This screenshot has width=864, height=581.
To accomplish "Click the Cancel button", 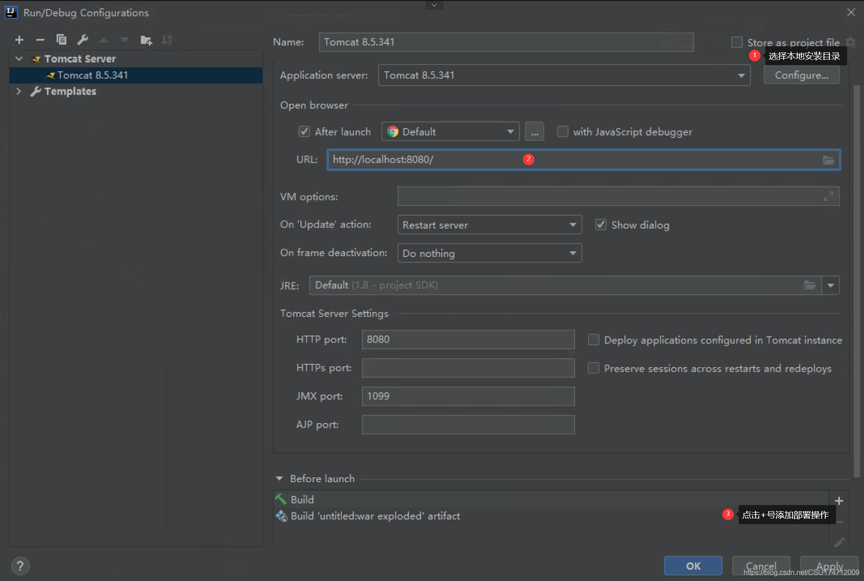I will tap(761, 566).
